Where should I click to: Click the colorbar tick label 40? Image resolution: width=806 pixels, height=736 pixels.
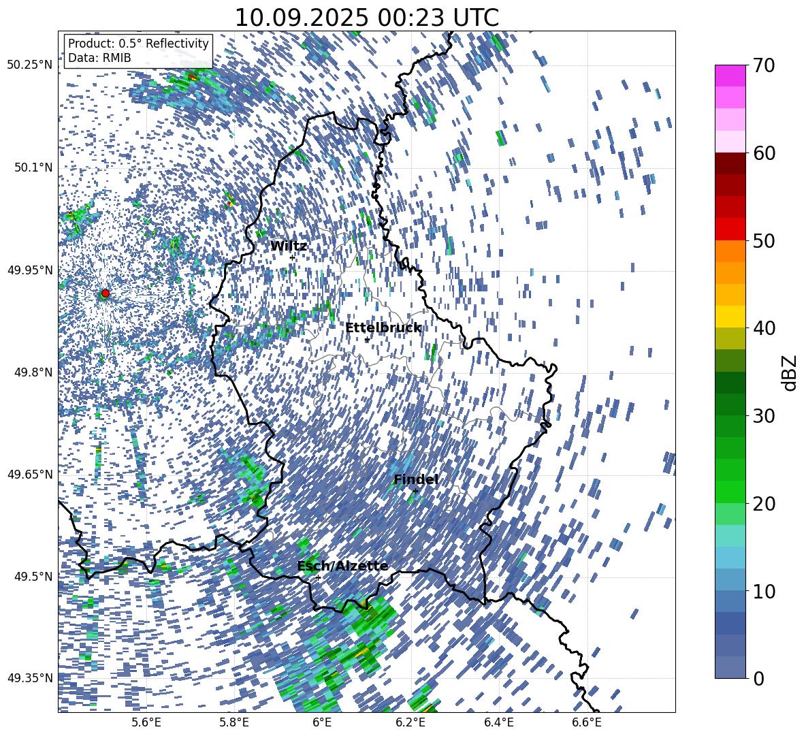(x=764, y=328)
